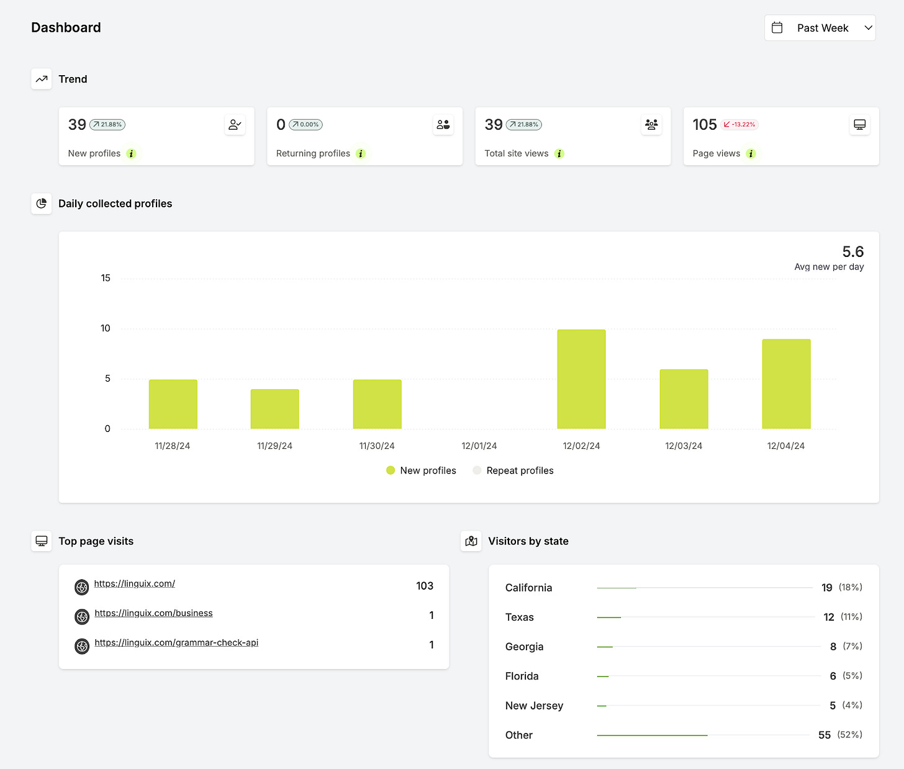Click the Other states progress bar

(703, 735)
